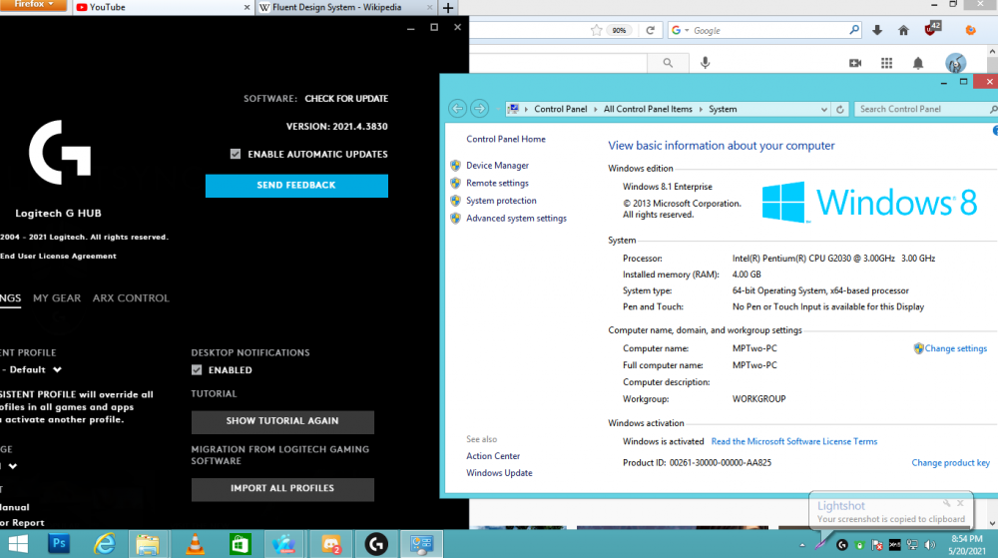This screenshot has width=998, height=558.
Task: Open Photoshop from the taskbar
Action: (59, 544)
